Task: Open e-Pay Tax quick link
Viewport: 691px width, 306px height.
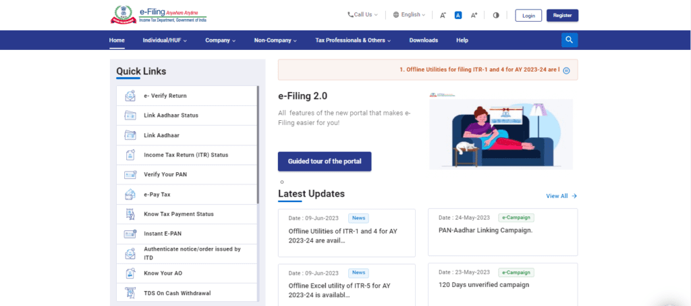Action: [x=188, y=195]
